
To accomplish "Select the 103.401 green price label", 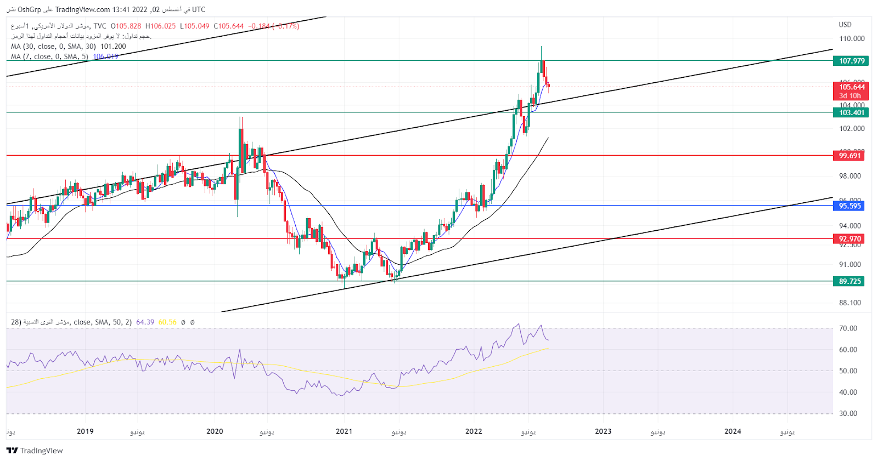I will [x=851, y=112].
